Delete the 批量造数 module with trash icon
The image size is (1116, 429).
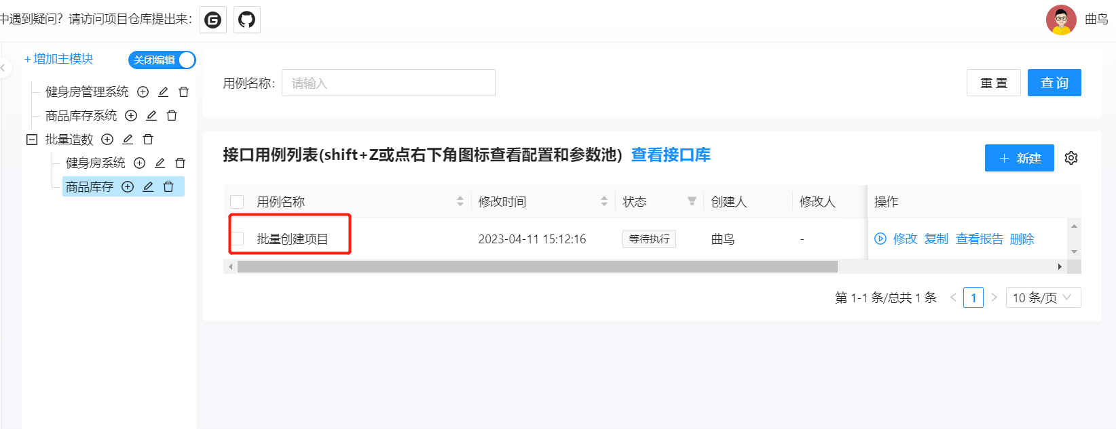(x=148, y=140)
